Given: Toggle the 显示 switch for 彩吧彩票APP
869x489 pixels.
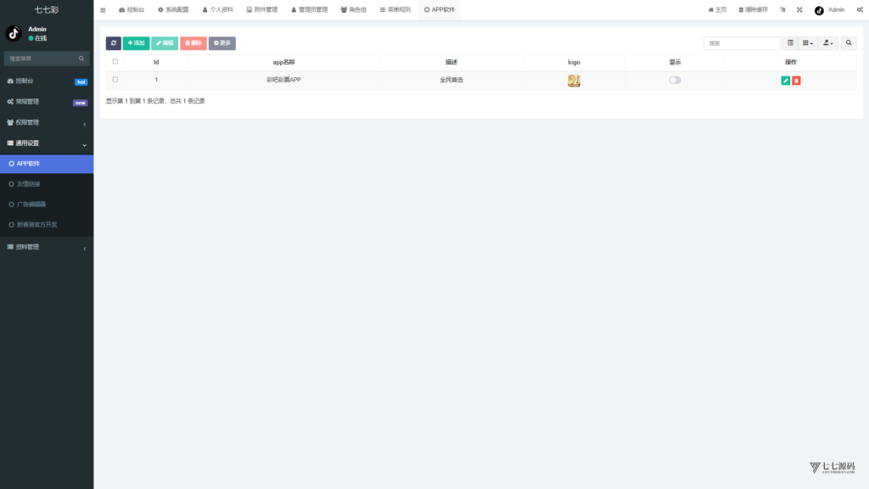Looking at the screenshot, I should coord(675,80).
